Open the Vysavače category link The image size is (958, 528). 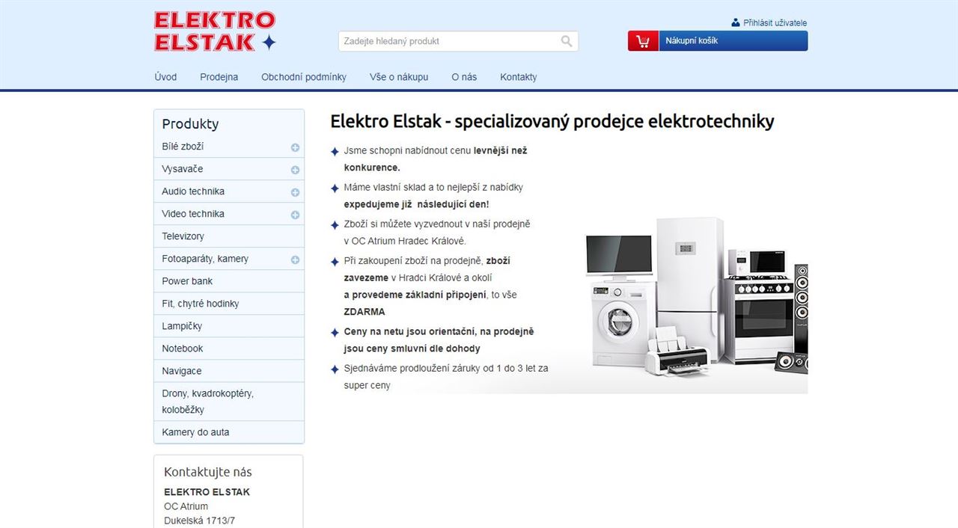click(x=183, y=169)
